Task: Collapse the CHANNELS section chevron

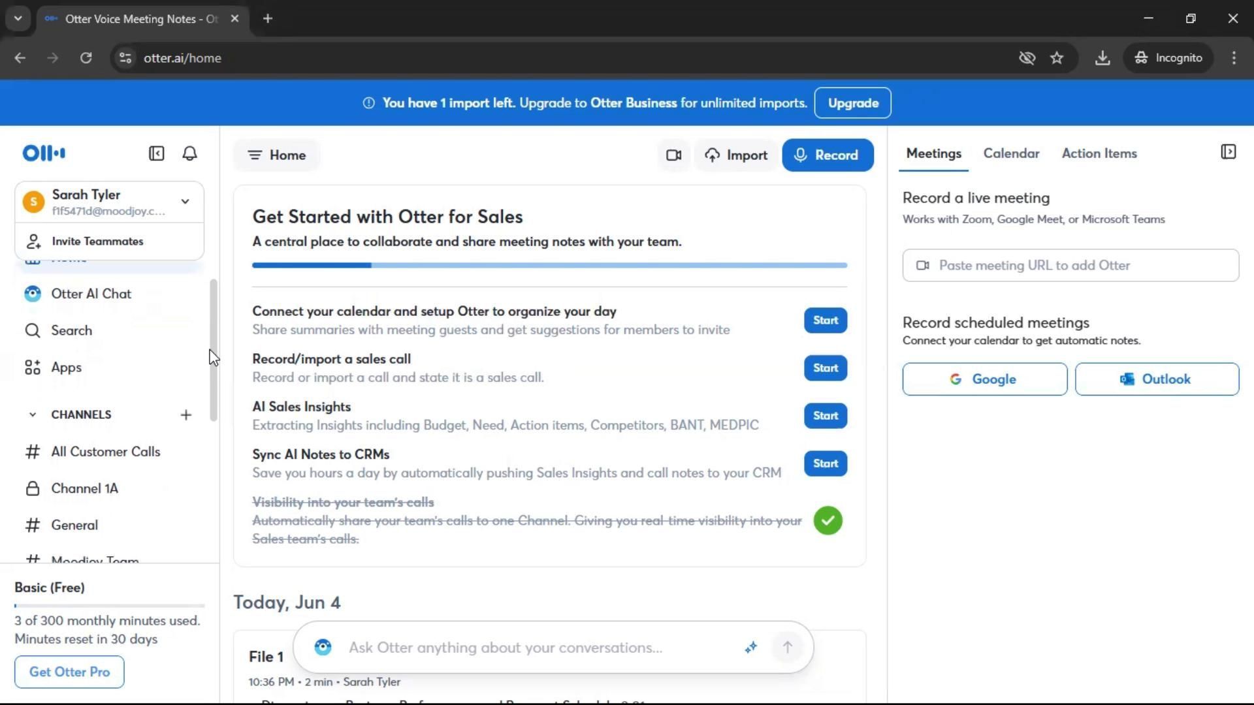Action: tap(32, 415)
